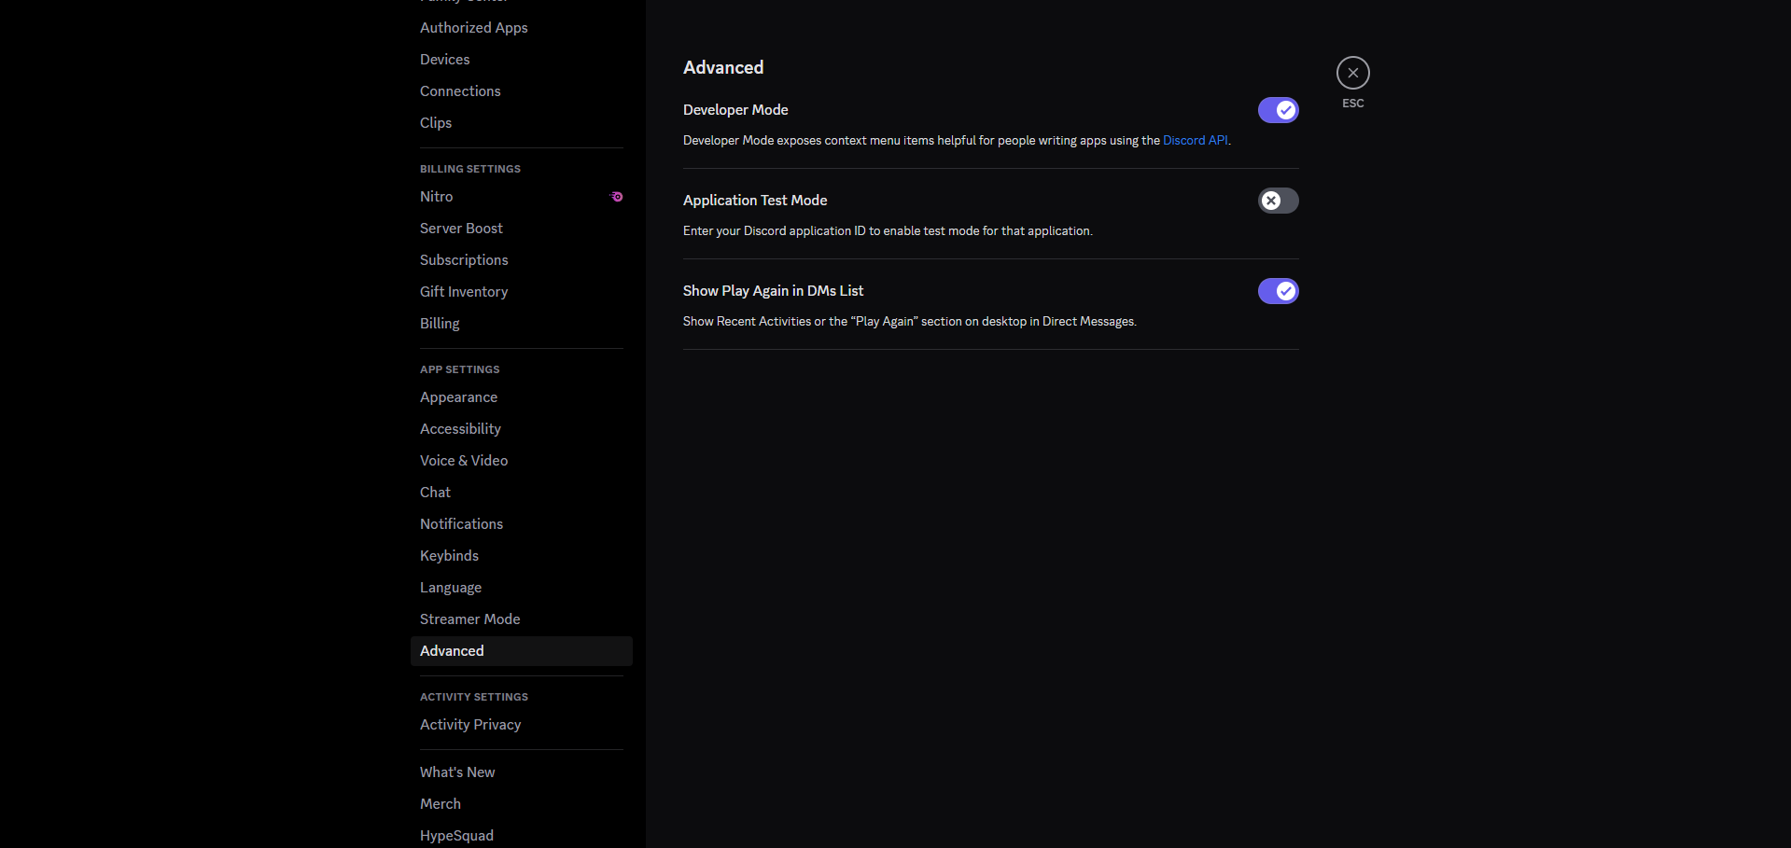Open Activity Privacy settings
This screenshot has width=1791, height=848.
click(x=521, y=725)
